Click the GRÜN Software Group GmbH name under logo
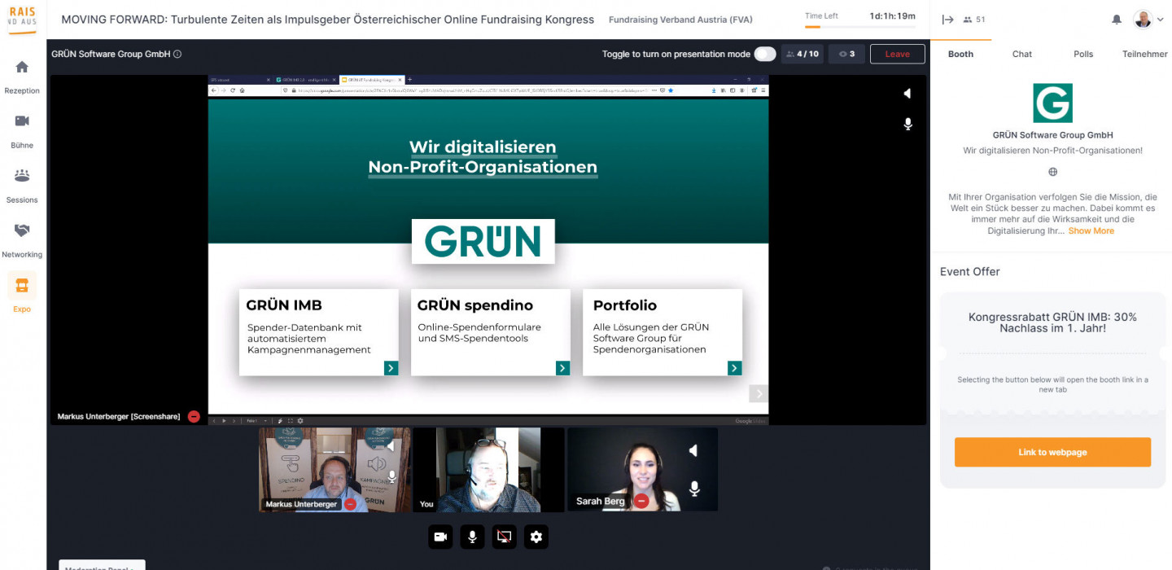Screen dimensions: 1172x570 pos(1052,135)
